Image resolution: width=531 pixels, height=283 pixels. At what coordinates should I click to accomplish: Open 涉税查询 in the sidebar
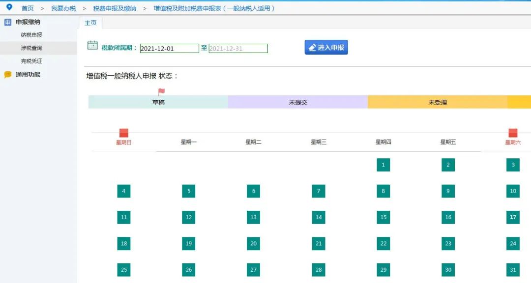(x=31, y=48)
